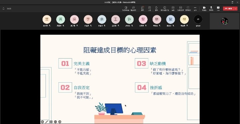
Task: Click the 李 participant avatar
Action: click(x=88, y=20)
